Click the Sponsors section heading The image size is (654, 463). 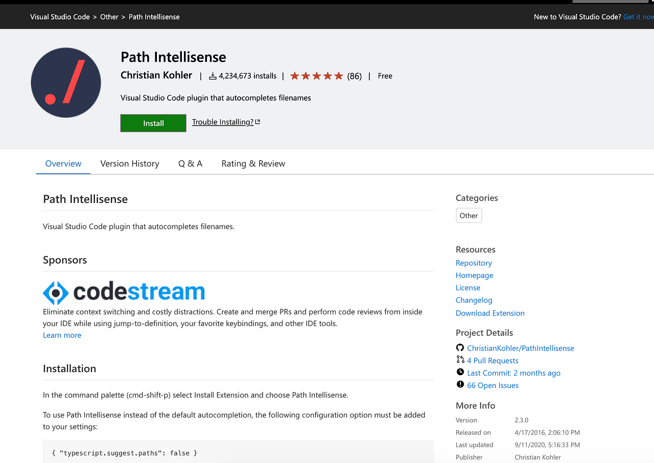point(65,260)
